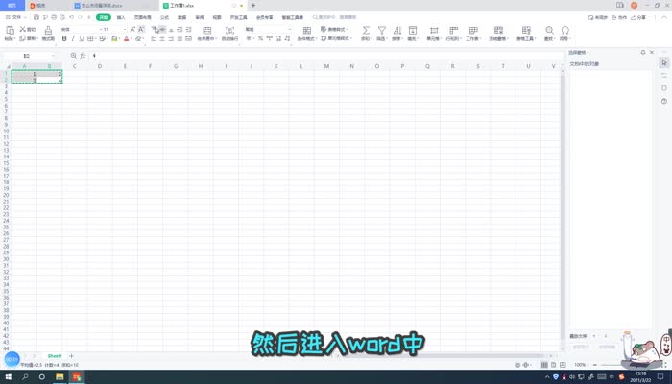Open the font size dropdown
The width and height of the screenshot is (672, 384).
(124, 29)
